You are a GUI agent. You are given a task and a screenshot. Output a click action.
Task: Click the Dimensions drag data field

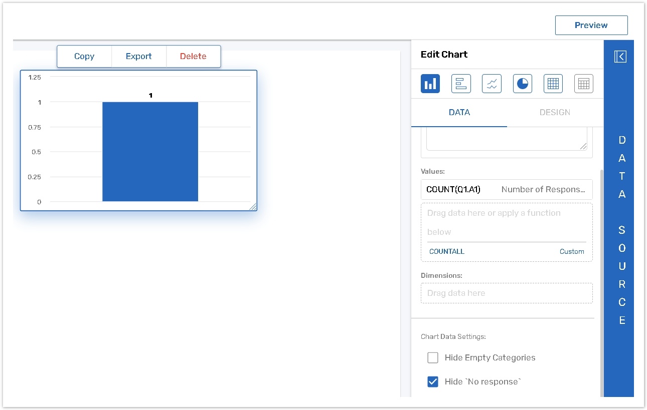(507, 293)
